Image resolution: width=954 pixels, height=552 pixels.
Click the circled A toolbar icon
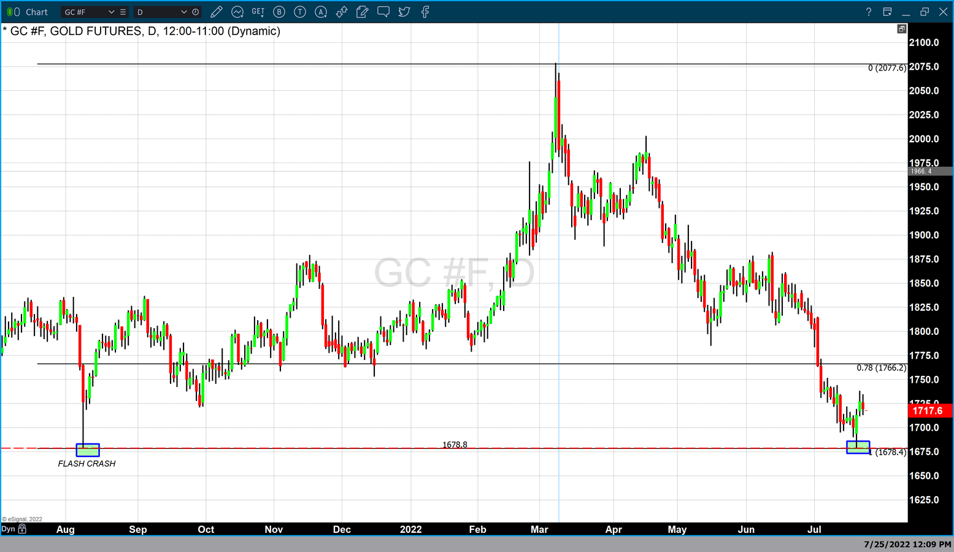pos(321,12)
